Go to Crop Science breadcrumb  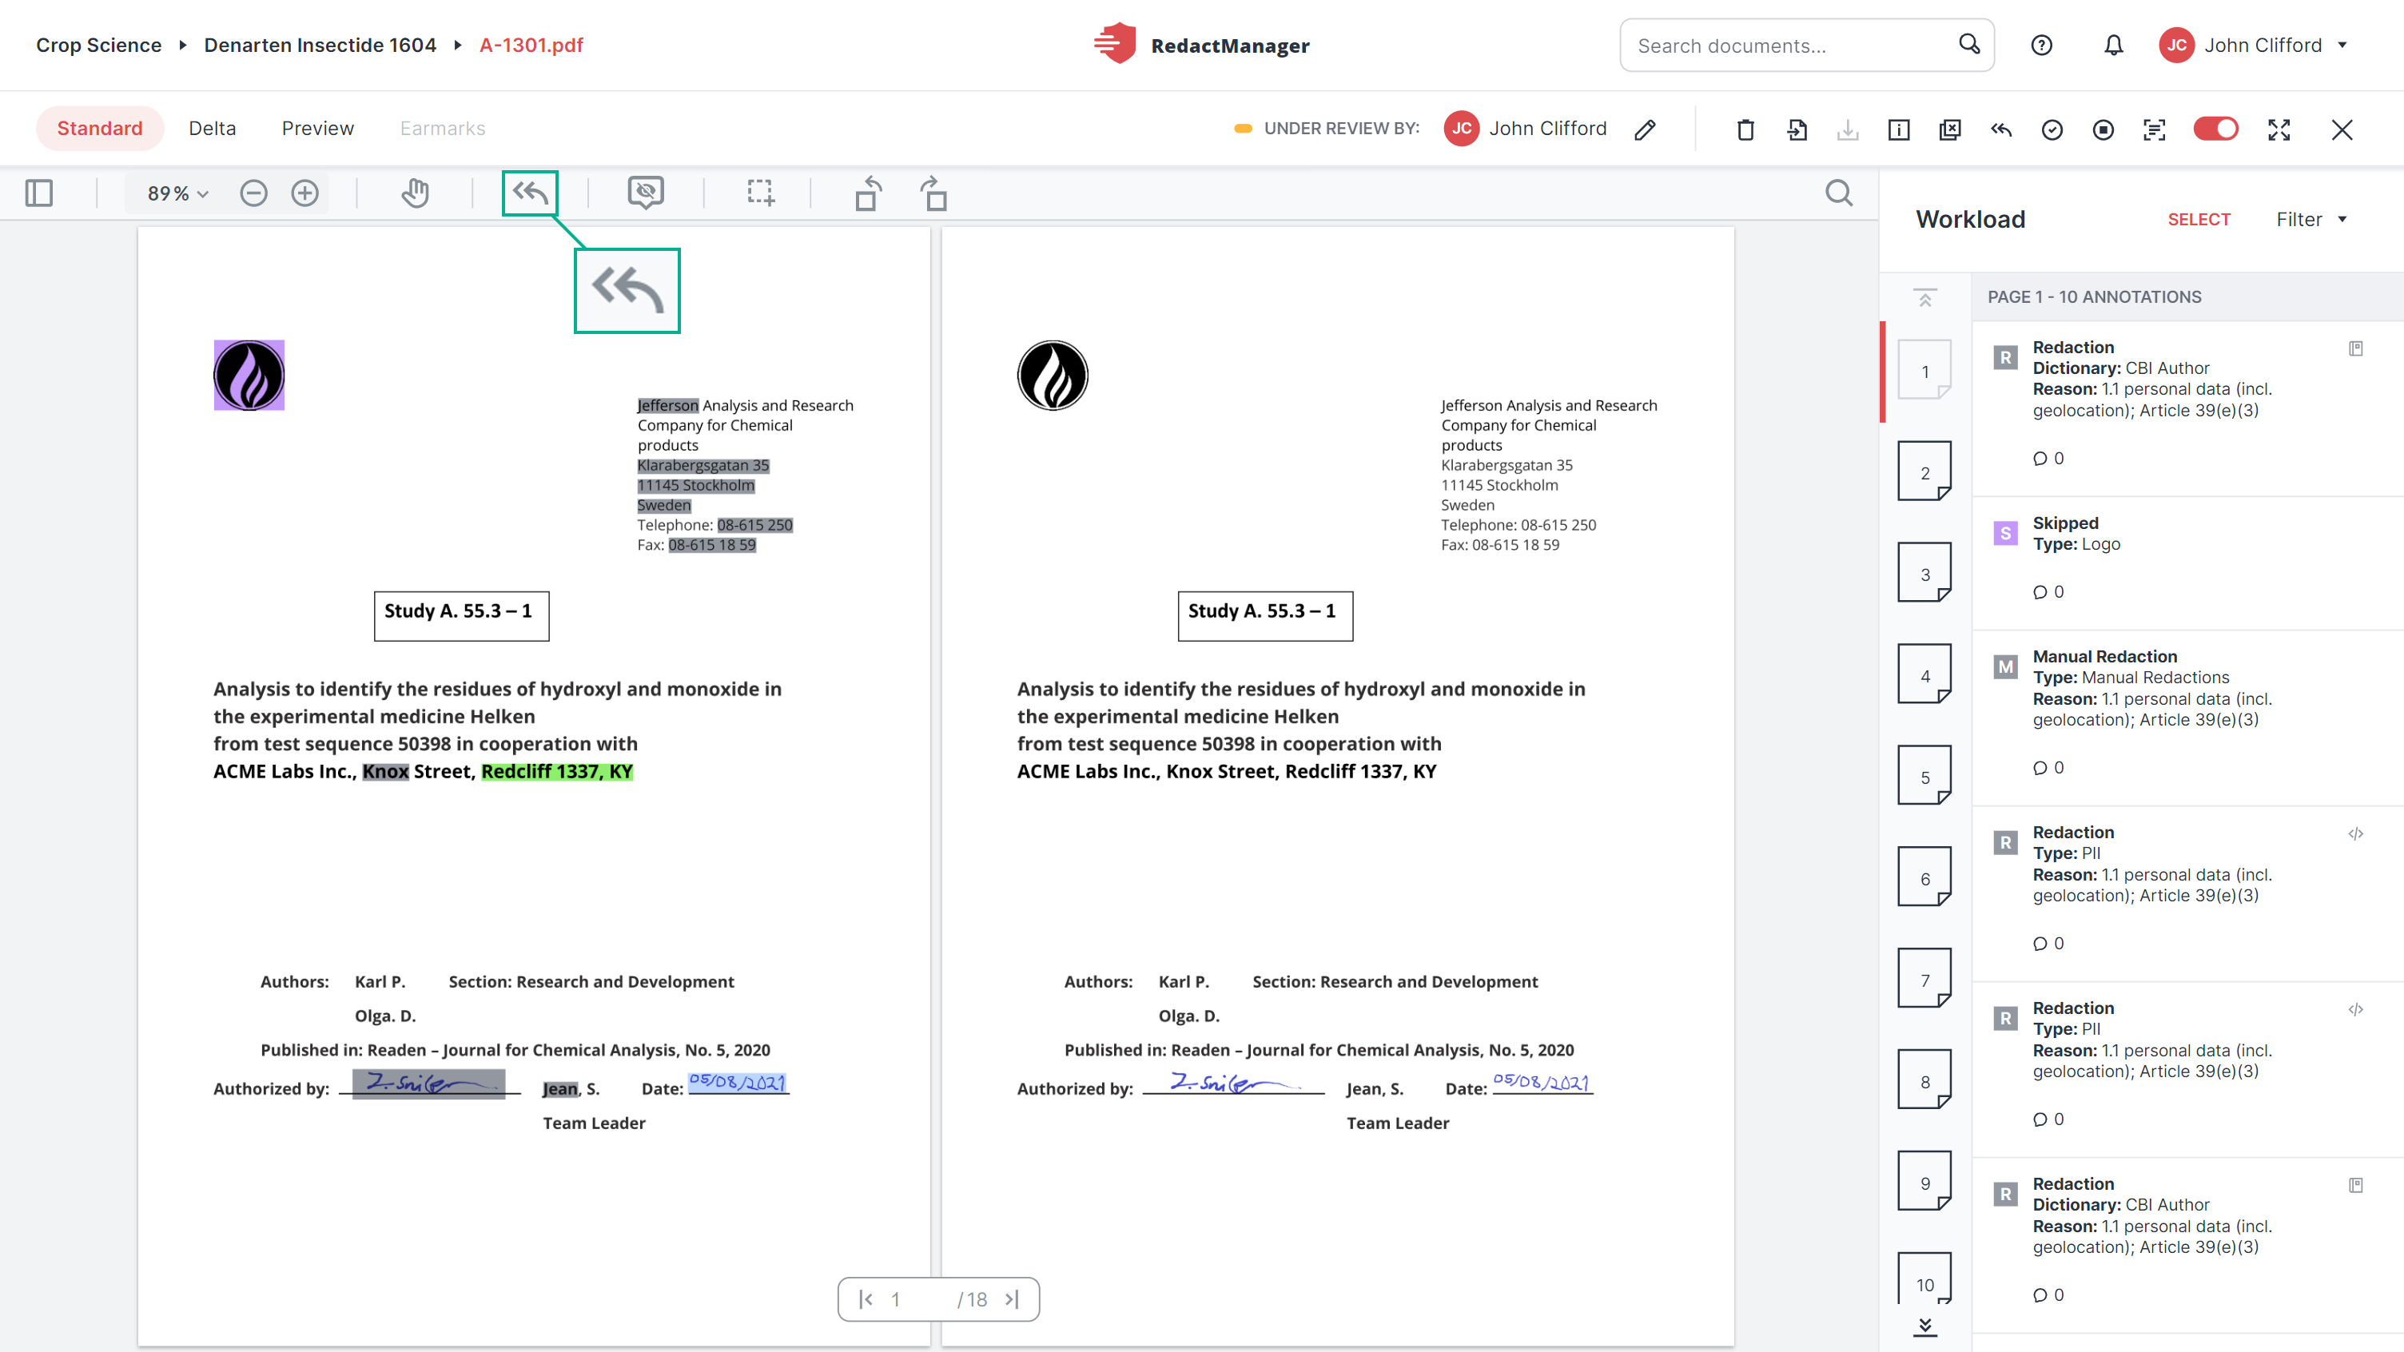pos(99,45)
